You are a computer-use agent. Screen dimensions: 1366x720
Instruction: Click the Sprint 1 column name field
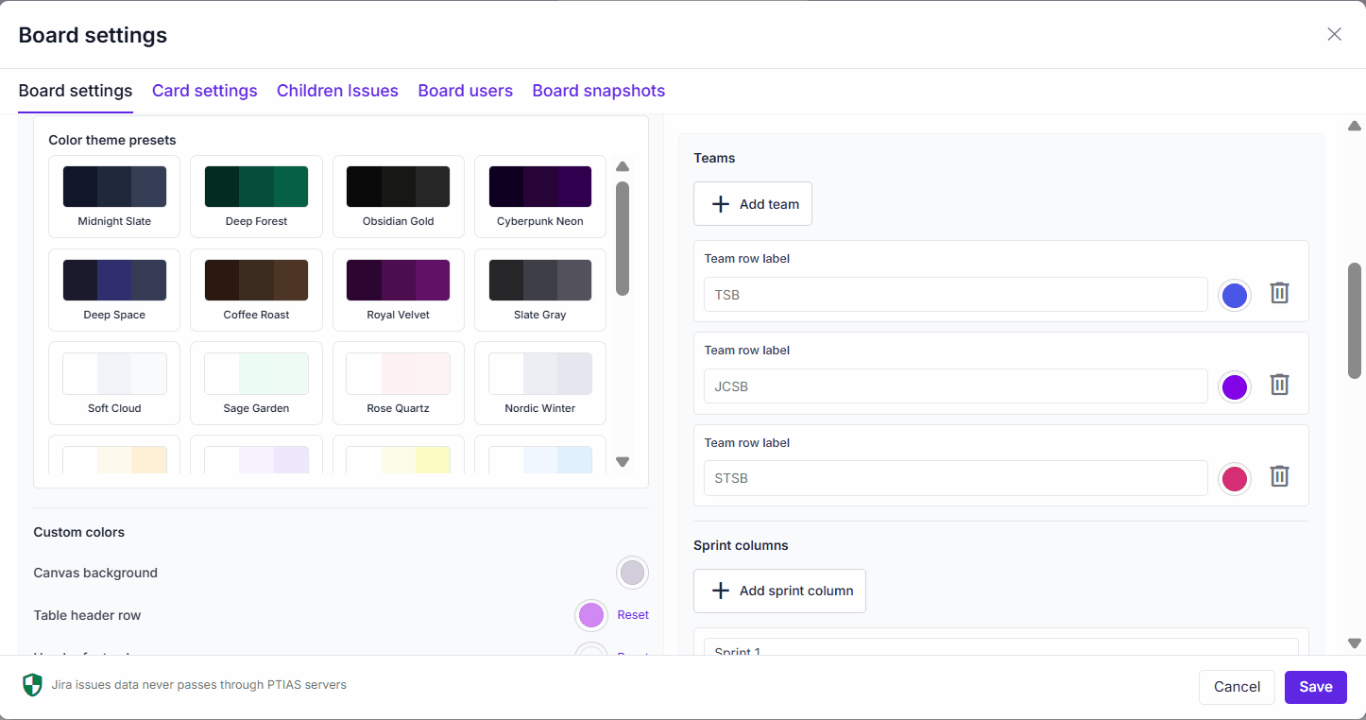(x=1000, y=647)
